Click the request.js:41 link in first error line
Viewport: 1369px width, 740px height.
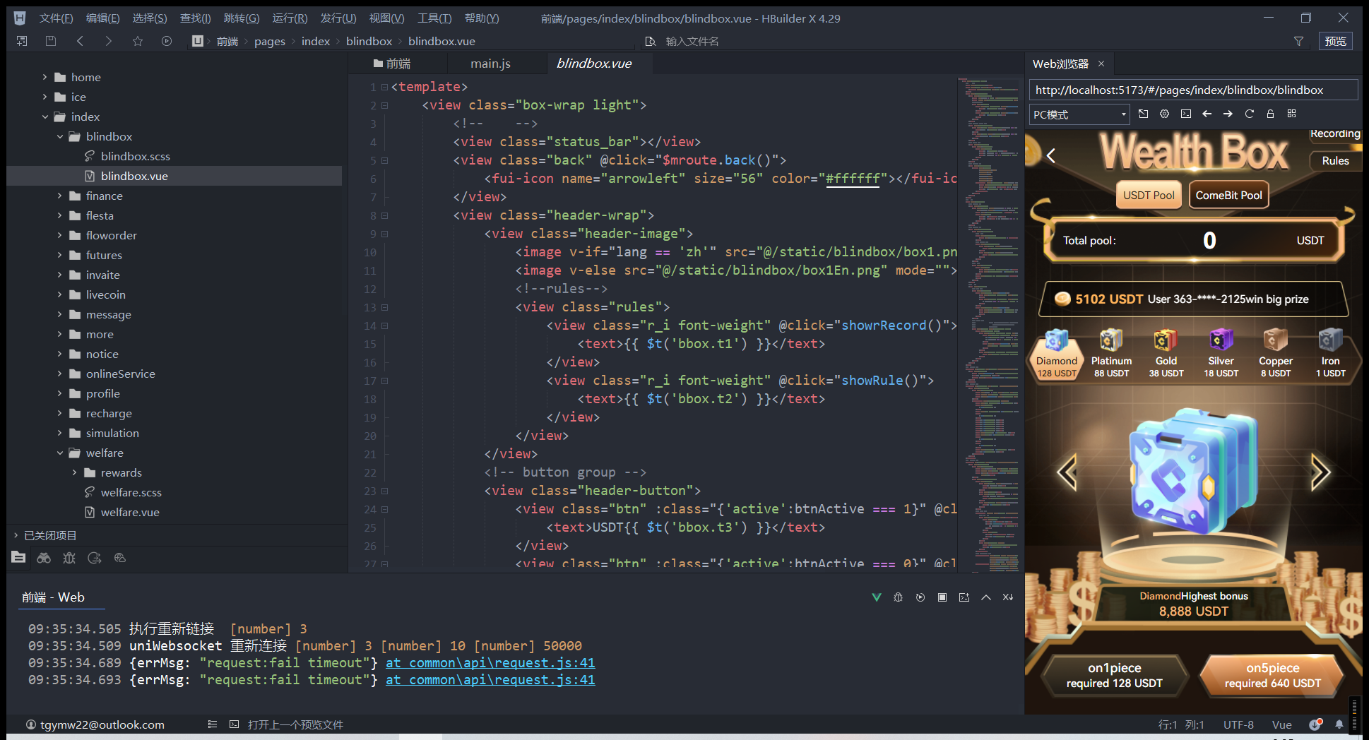tap(490, 663)
